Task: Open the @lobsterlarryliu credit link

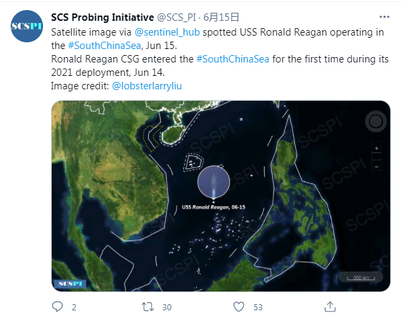Action: click(147, 86)
